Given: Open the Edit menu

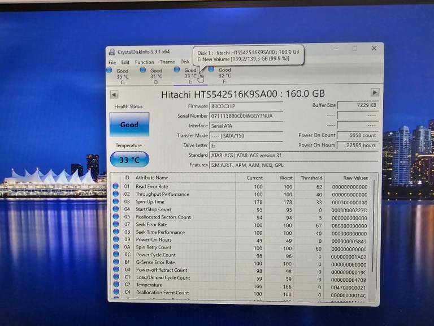Looking at the screenshot, I should [x=125, y=62].
